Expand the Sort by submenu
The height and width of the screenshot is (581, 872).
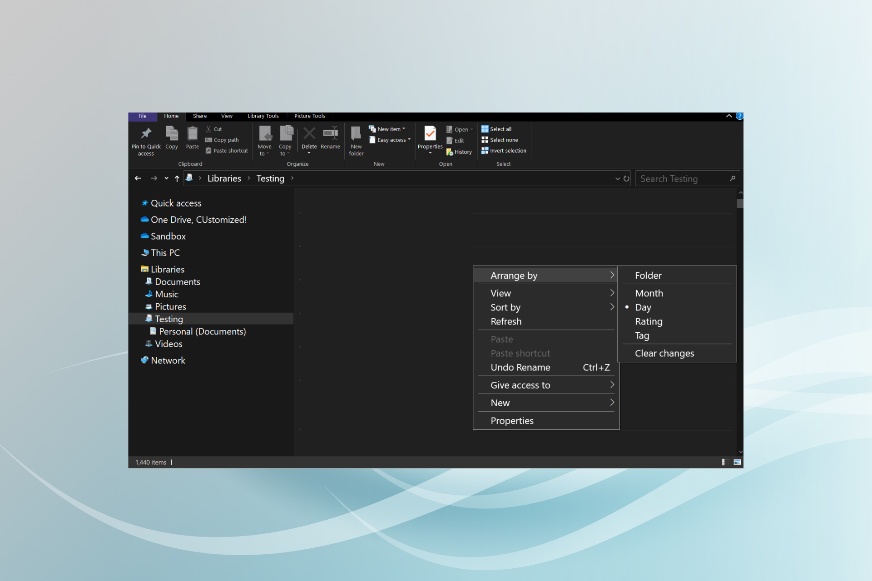click(505, 307)
